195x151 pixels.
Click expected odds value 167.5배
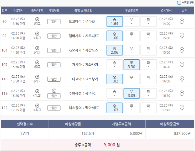pos(88,134)
